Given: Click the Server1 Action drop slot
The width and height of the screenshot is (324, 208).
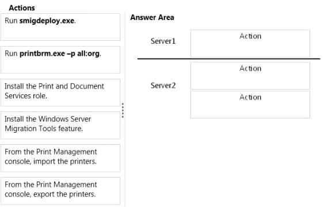Looking at the screenshot, I should click(250, 43).
